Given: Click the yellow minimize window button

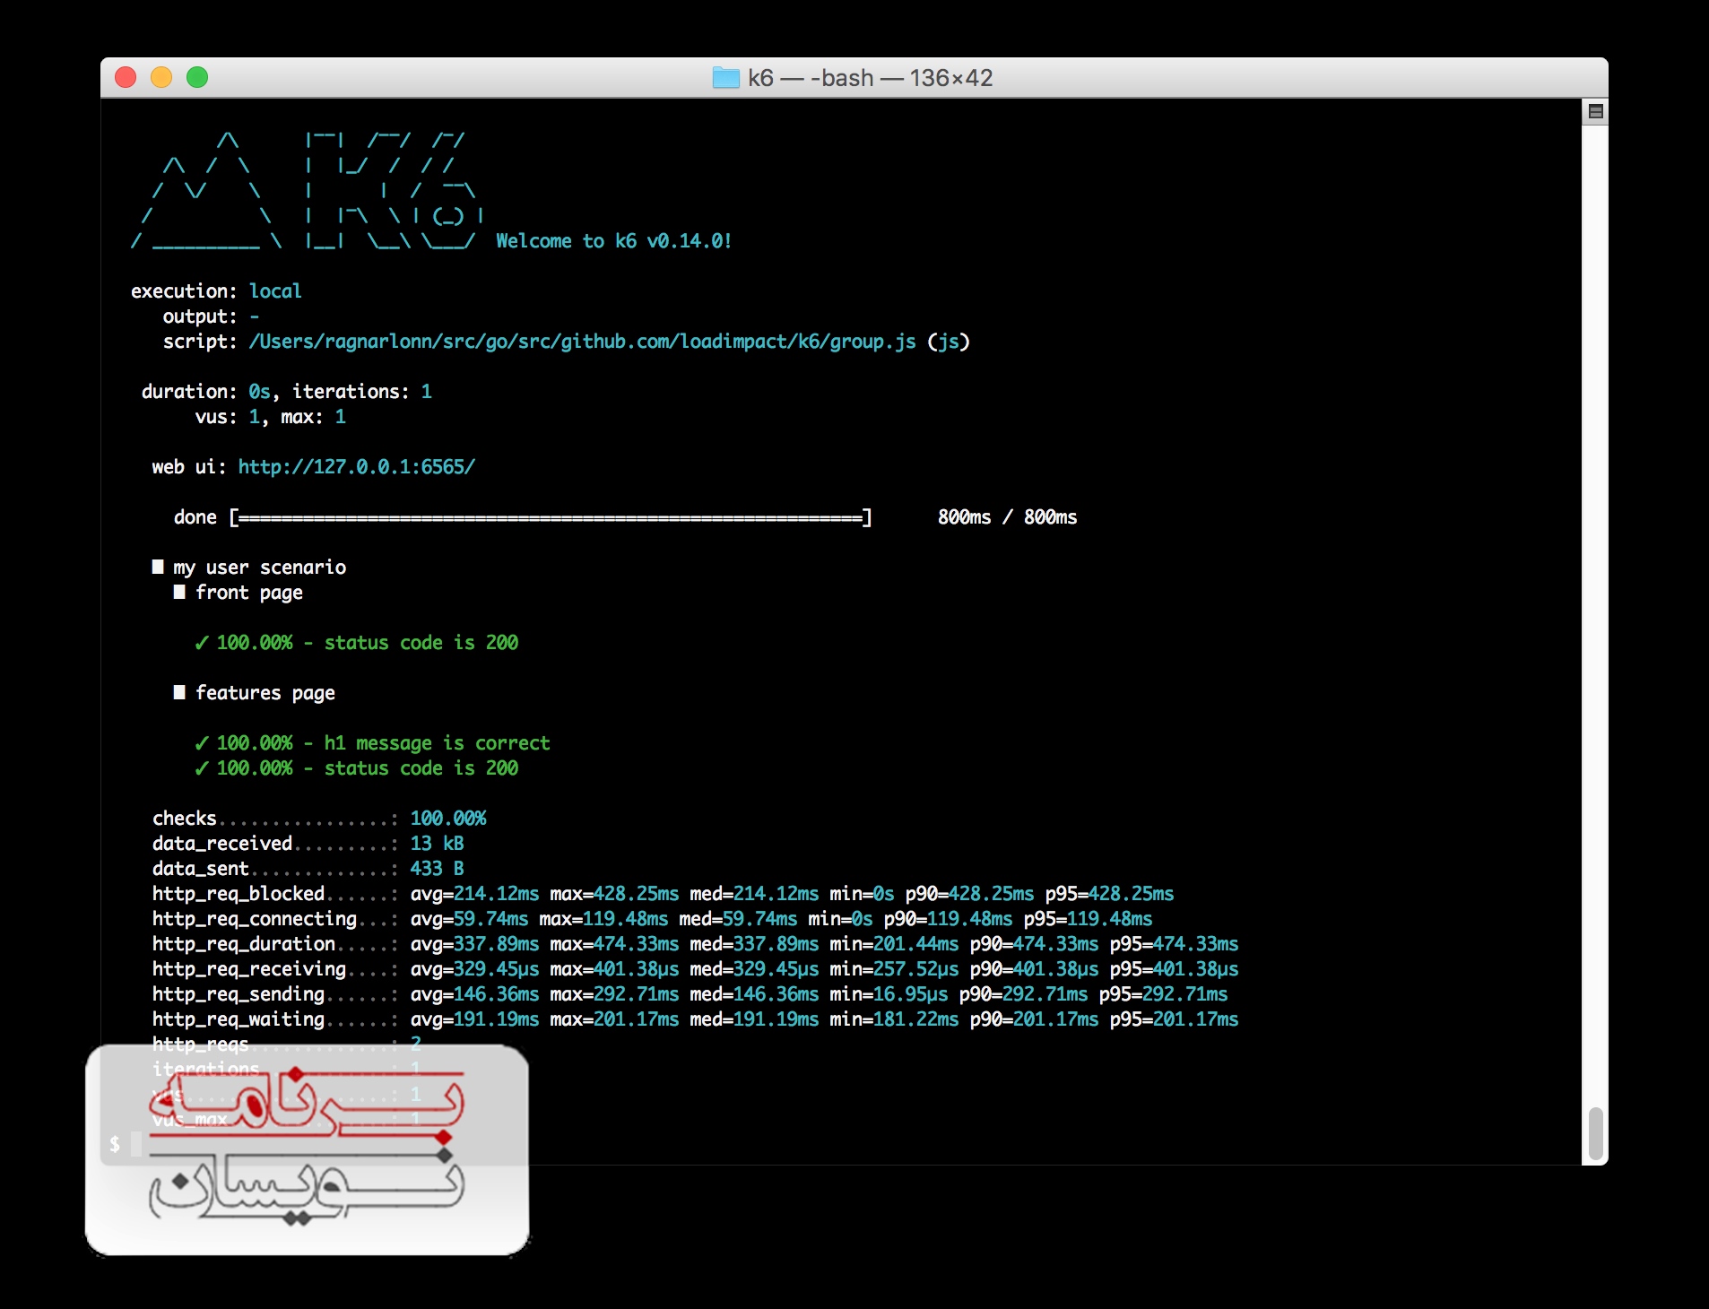Looking at the screenshot, I should click(161, 78).
